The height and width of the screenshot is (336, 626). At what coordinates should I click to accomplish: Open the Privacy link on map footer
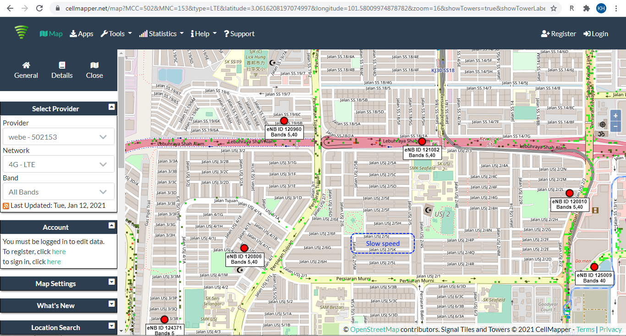click(610, 330)
